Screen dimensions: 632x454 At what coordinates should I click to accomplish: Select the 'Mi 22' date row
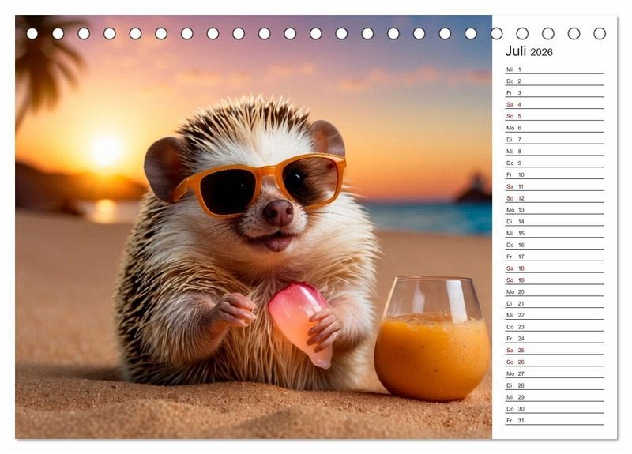tap(555, 314)
